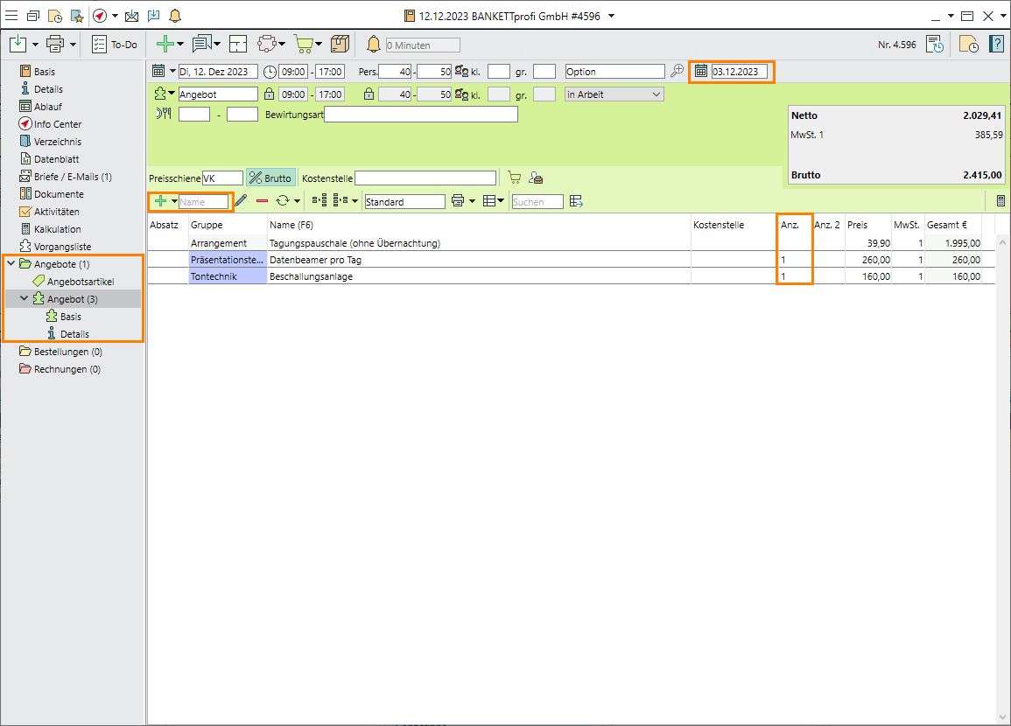This screenshot has width=1011, height=726.
Task: Toggle the lock icon before Angebot persons
Action: tap(369, 94)
